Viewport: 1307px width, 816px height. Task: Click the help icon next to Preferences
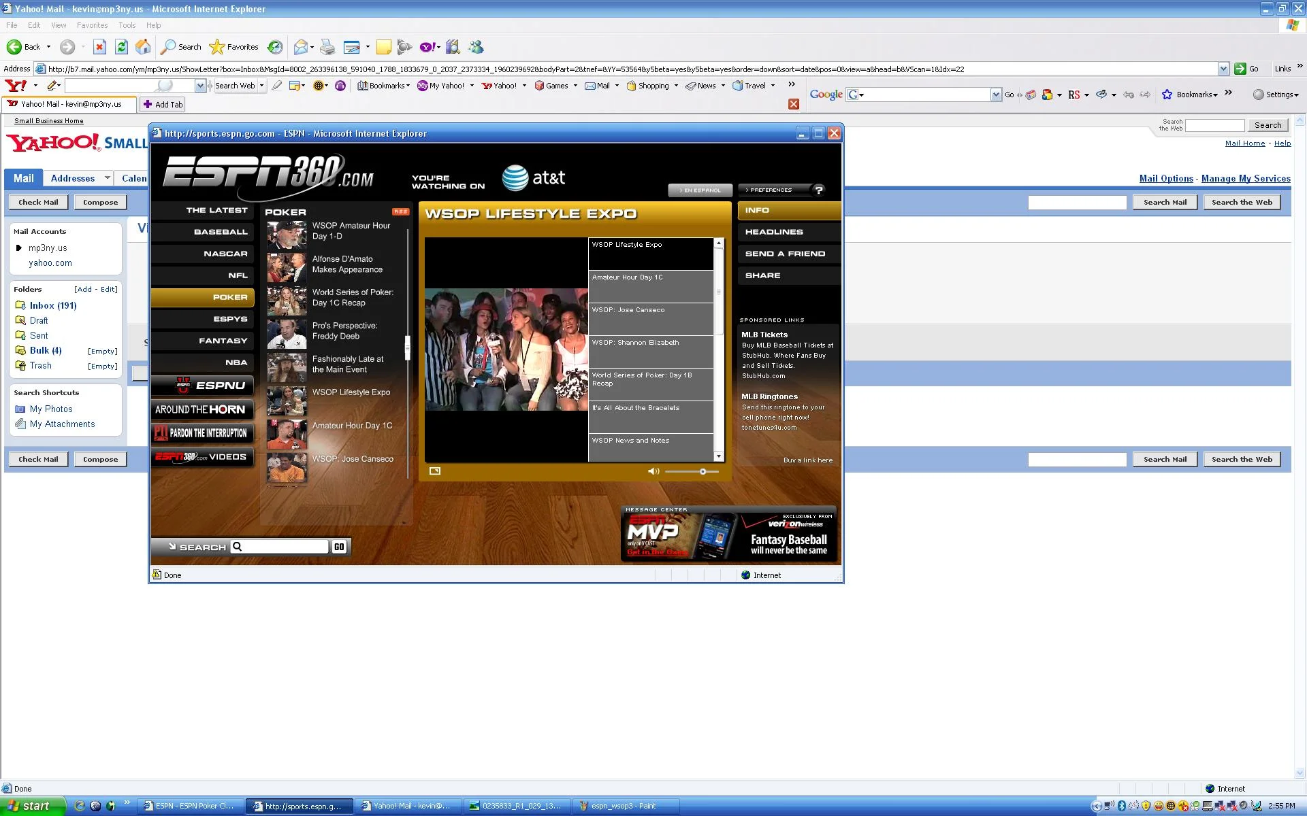tap(818, 190)
